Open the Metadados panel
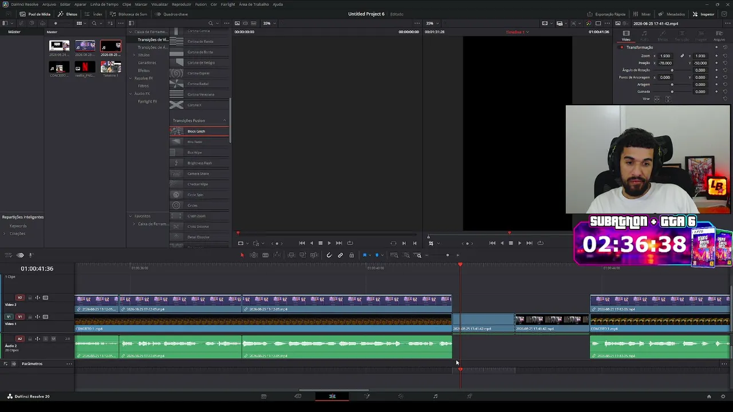Screen dimensions: 733x412 672,14
